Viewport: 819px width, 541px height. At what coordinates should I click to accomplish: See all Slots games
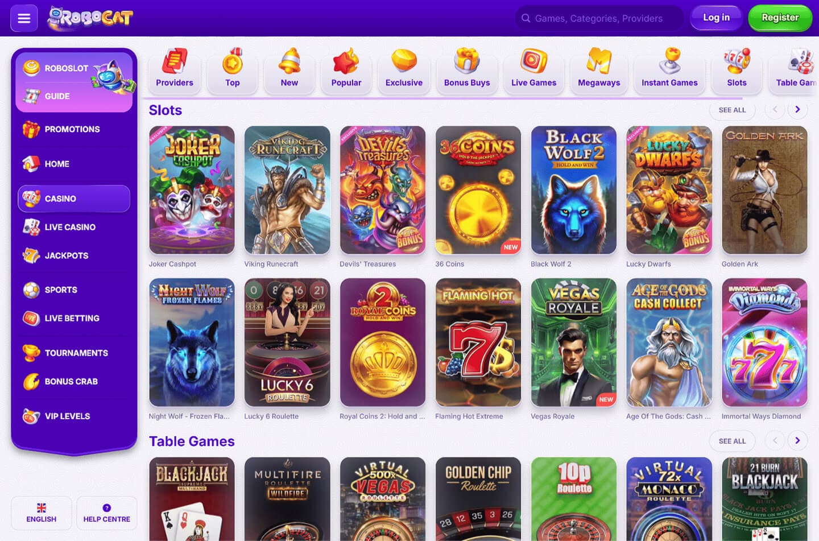pyautogui.click(x=732, y=110)
